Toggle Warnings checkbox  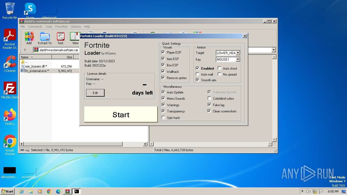pos(163,105)
